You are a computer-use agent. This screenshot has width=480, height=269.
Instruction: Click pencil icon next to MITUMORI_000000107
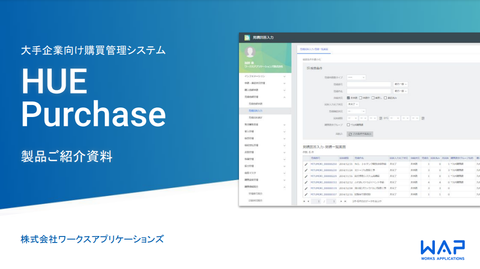[x=306, y=194]
